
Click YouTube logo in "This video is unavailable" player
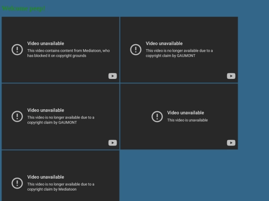[x=231, y=143]
